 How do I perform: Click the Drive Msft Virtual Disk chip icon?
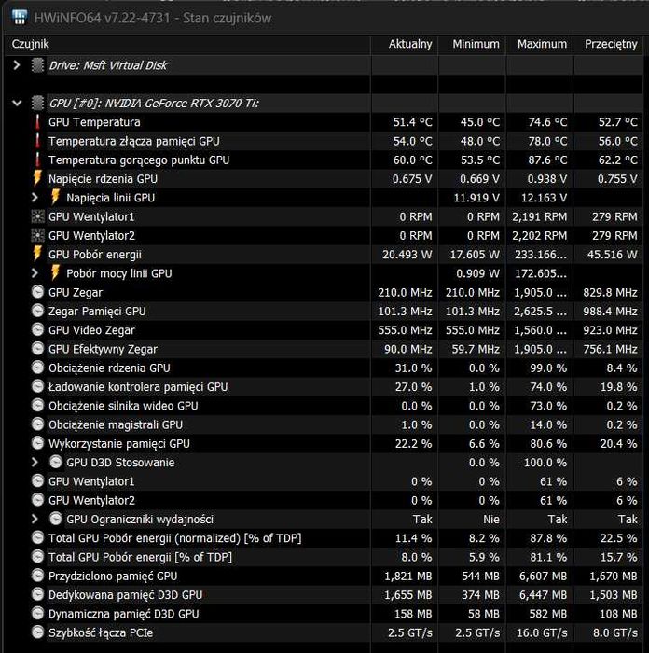tap(37, 65)
